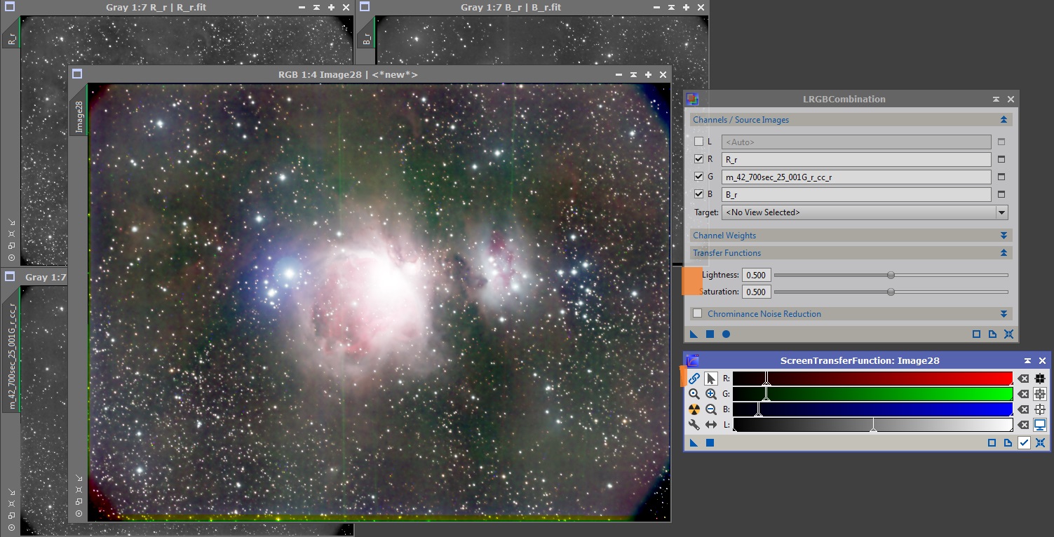Open view selector for G channel
This screenshot has width=1054, height=537.
coord(1001,177)
